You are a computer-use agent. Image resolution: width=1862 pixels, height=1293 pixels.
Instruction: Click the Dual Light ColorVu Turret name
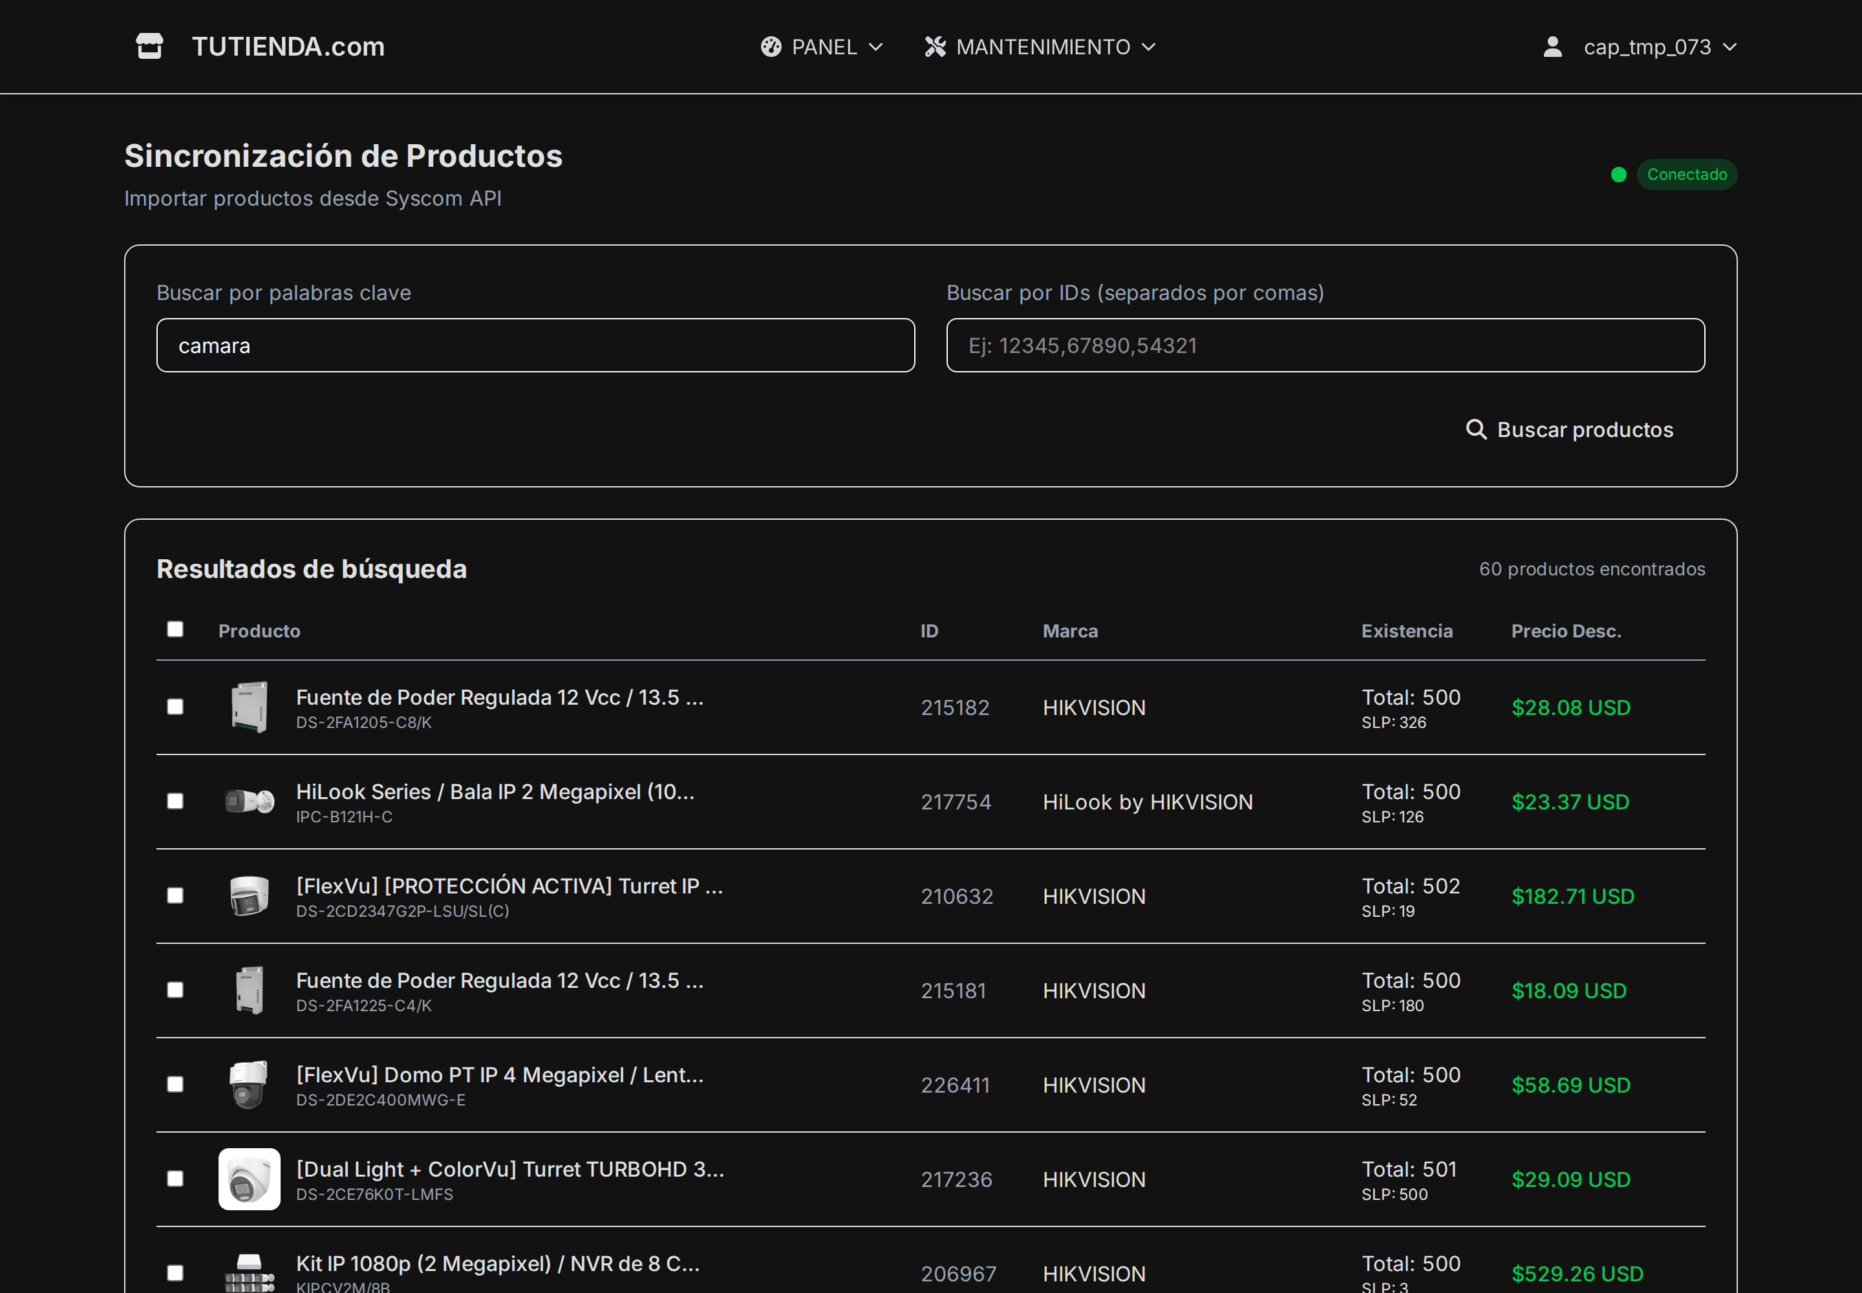click(x=511, y=1169)
